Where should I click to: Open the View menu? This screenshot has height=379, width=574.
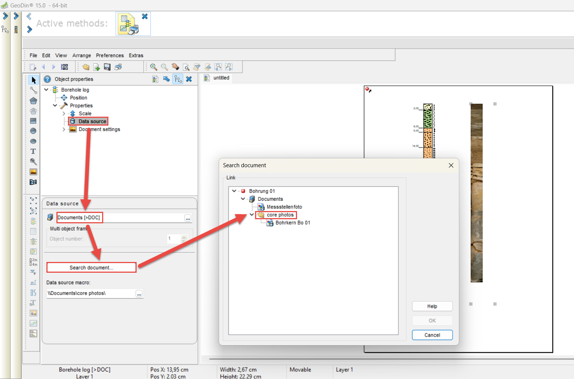point(61,55)
